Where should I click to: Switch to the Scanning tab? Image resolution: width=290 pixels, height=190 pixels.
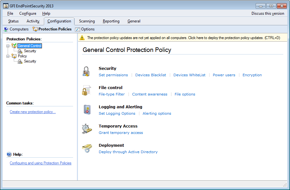coord(87,21)
